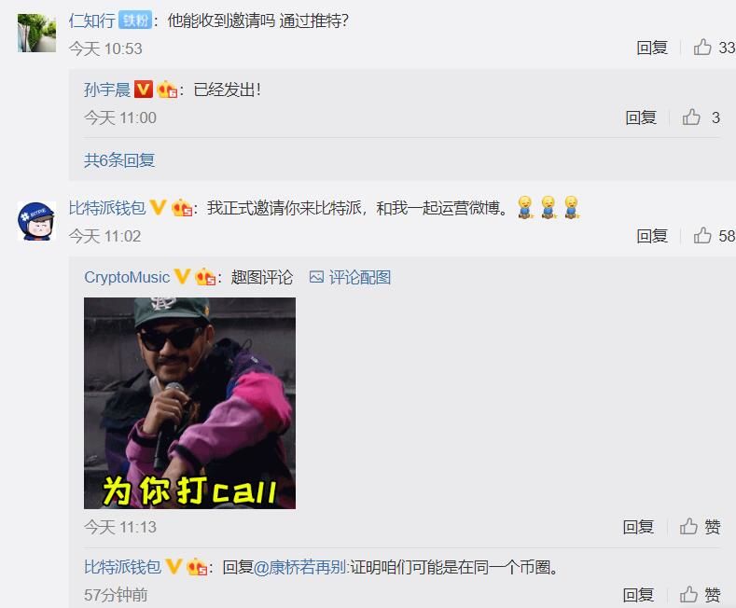Click 回复 under the 今天 11:13 image reply

point(638,526)
